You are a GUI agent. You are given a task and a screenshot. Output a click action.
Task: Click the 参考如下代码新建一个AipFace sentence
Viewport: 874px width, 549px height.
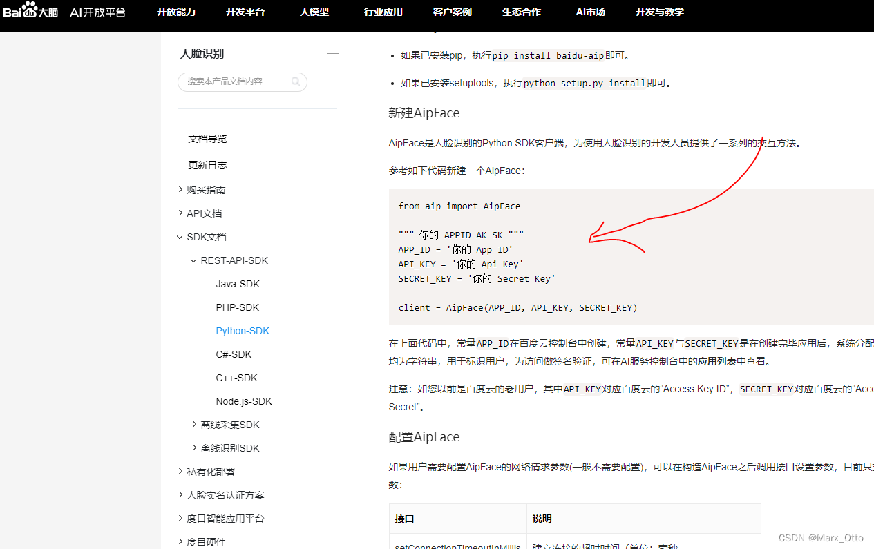coord(457,171)
